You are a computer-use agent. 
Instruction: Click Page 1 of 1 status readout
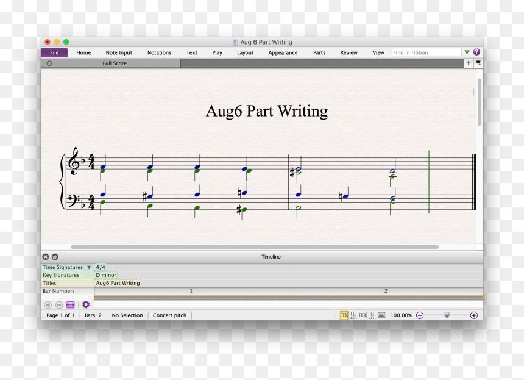coord(60,315)
